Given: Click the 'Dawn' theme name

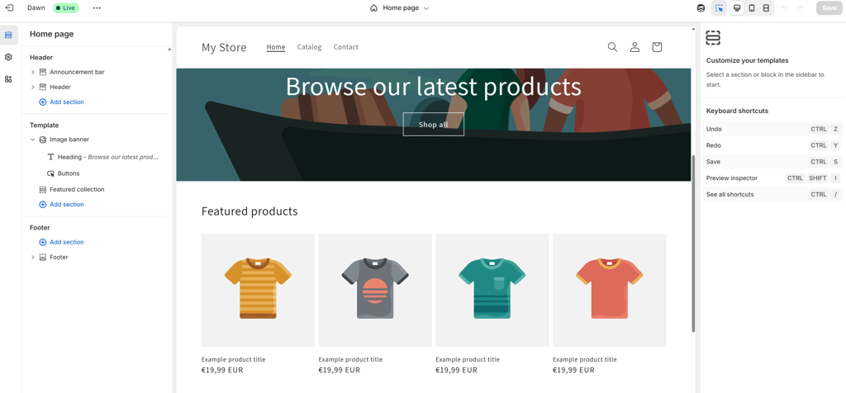Looking at the screenshot, I should pyautogui.click(x=36, y=8).
